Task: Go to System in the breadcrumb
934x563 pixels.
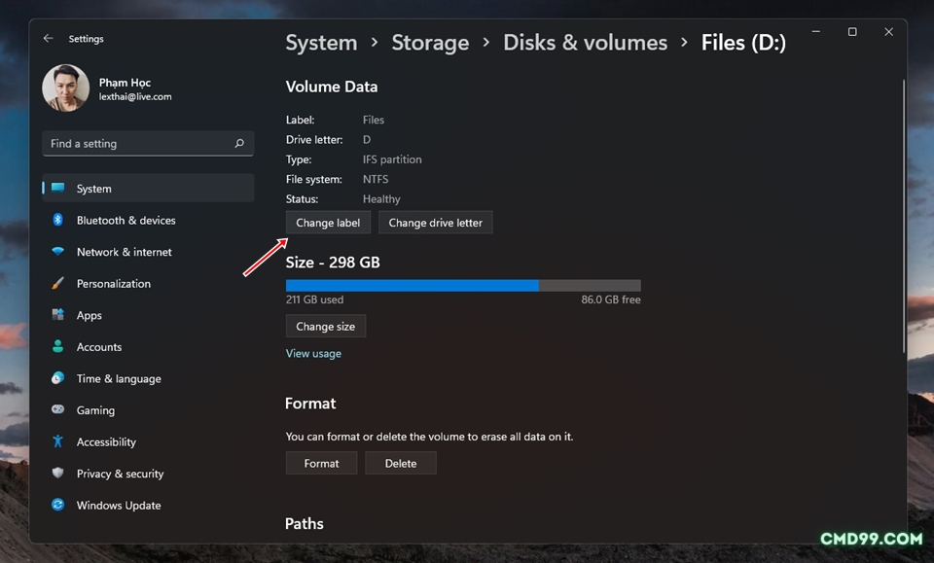Action: click(x=322, y=43)
